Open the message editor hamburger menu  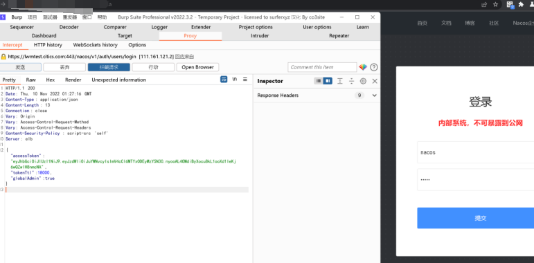coord(245,80)
